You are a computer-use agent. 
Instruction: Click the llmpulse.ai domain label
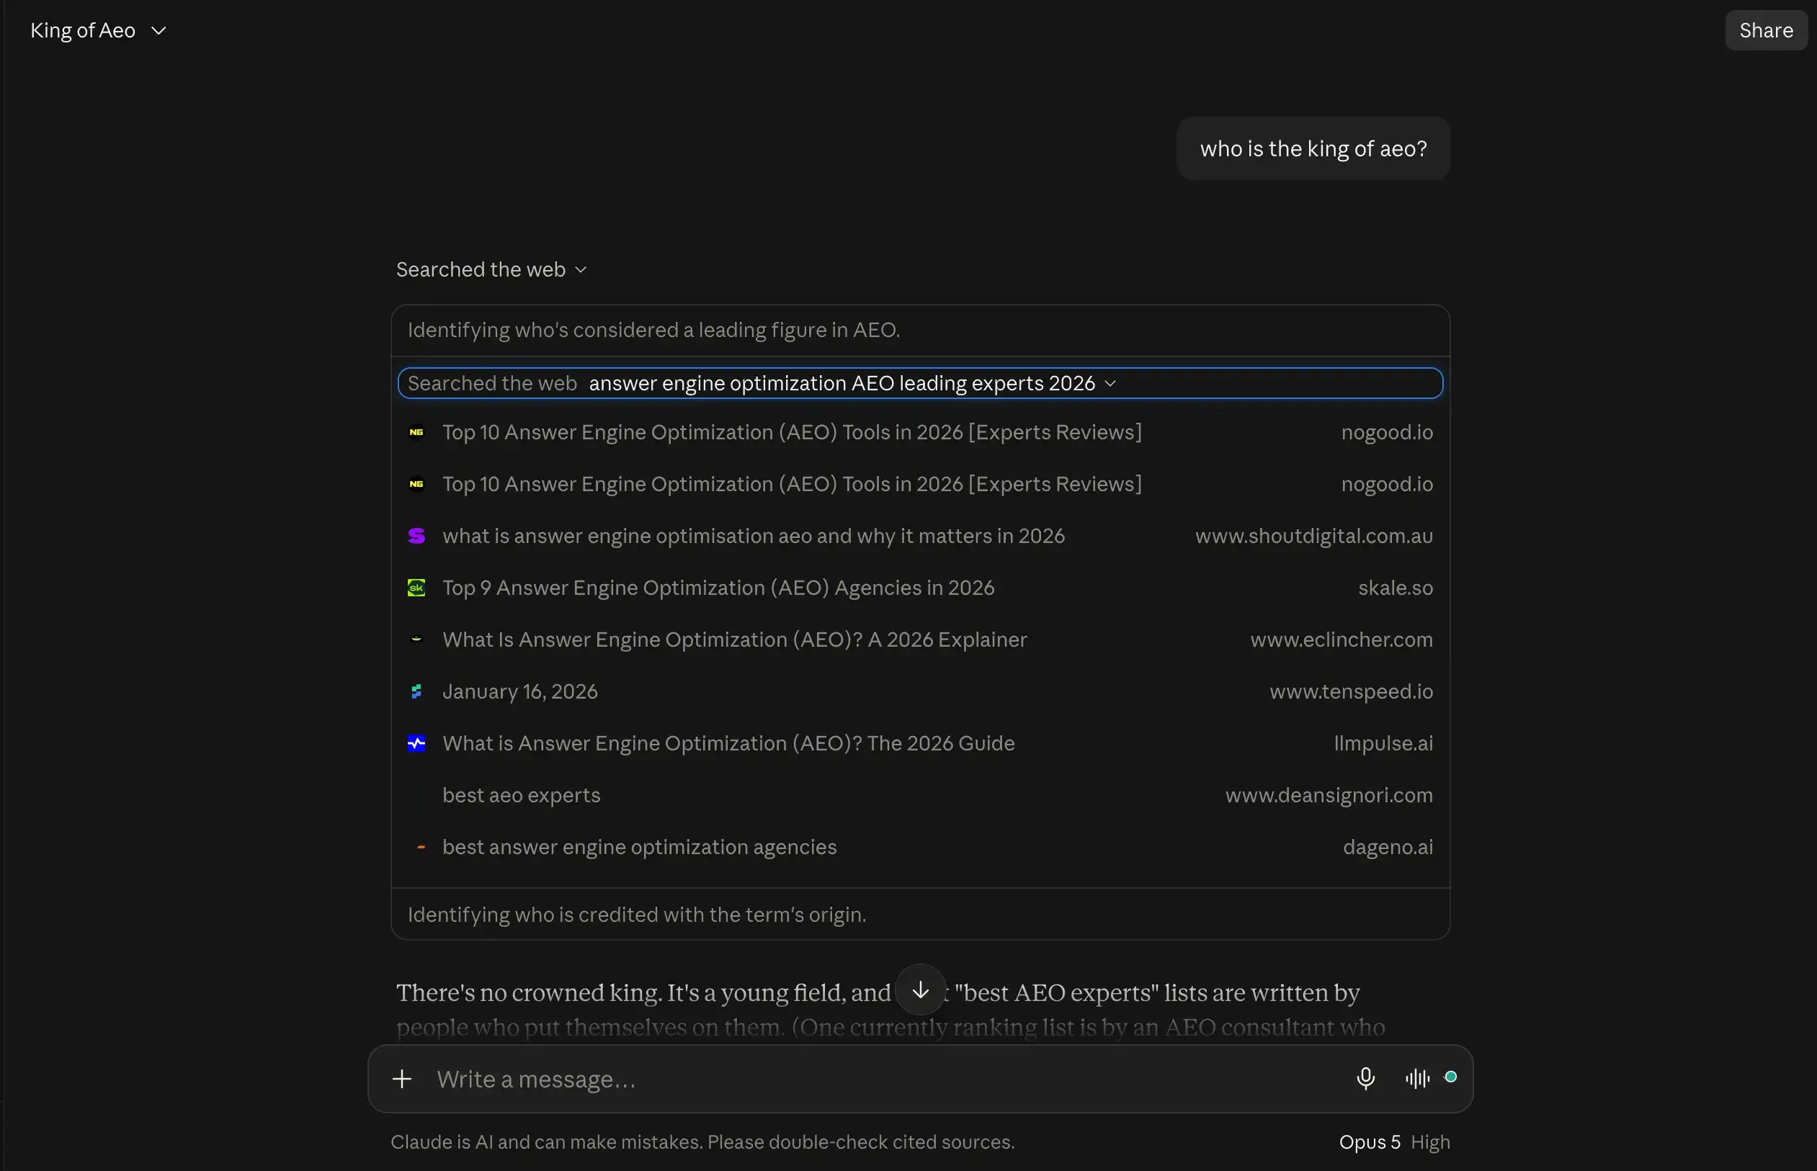point(1383,743)
